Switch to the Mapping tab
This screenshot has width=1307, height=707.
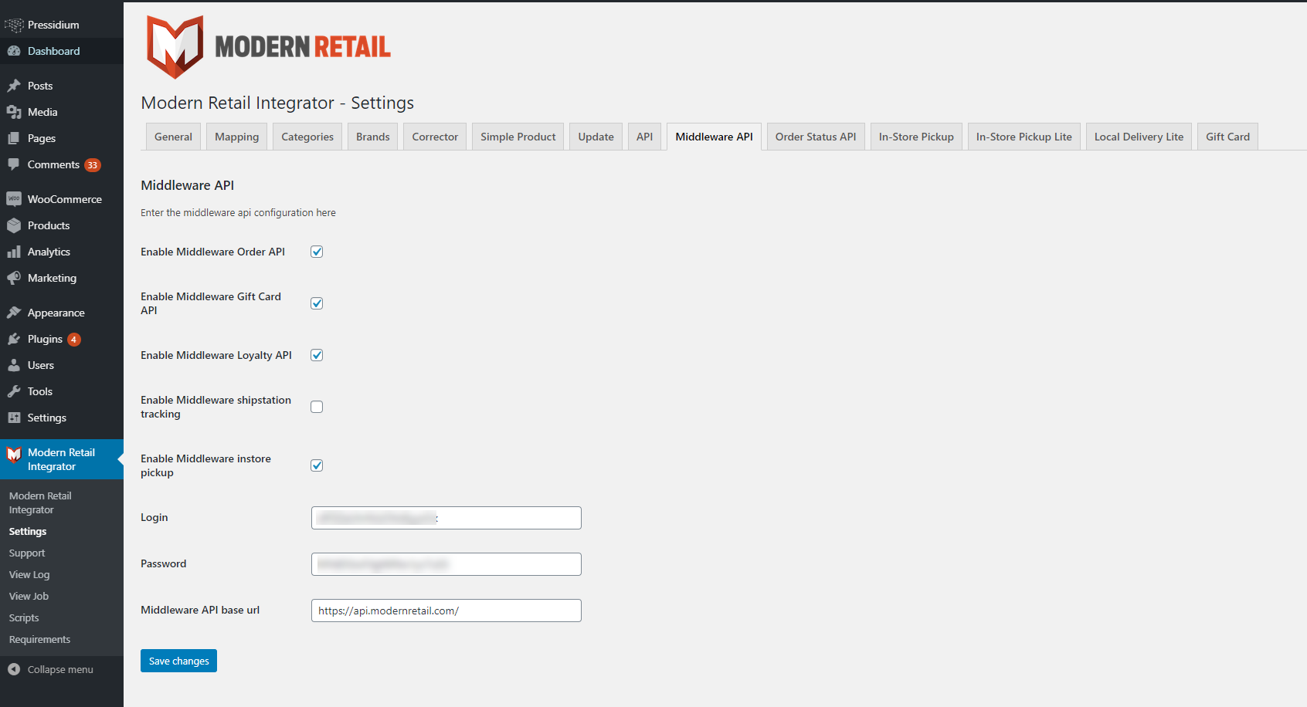237,137
